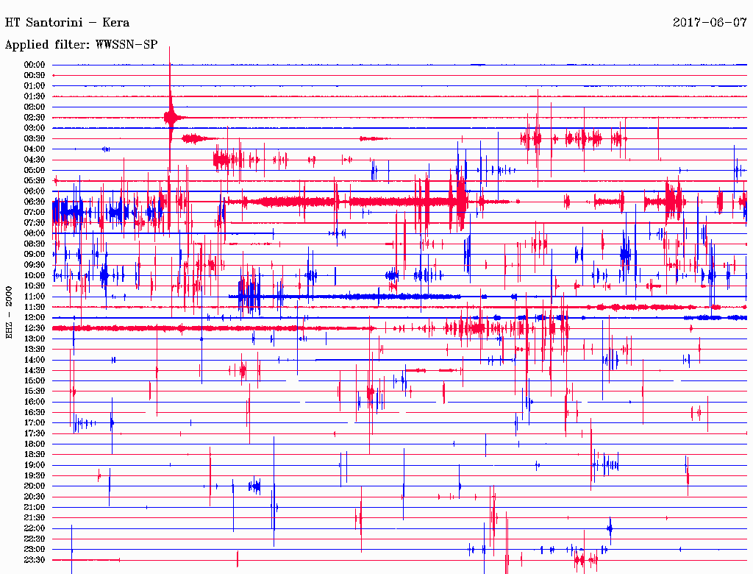Click the '04:30' time label
This screenshot has height=574, width=753.
[35, 160]
